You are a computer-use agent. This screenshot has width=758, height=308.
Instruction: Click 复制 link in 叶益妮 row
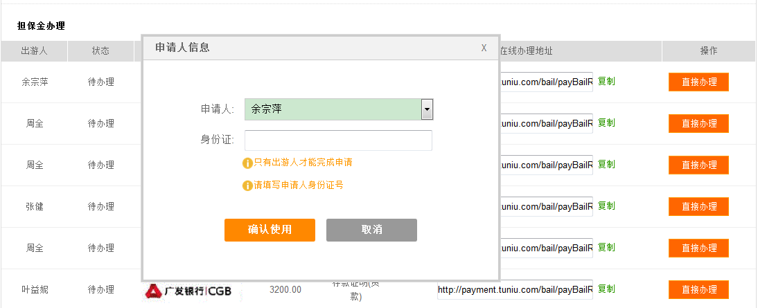606,289
